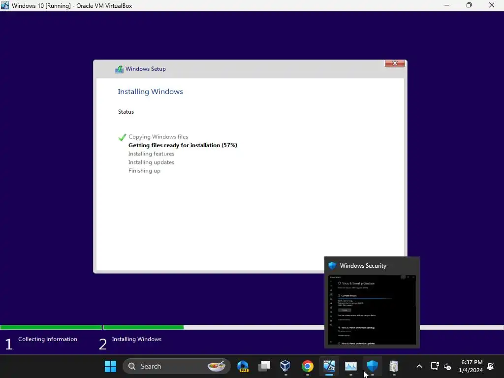Click the Windows Setup title icon
504x378 pixels.
click(x=119, y=69)
